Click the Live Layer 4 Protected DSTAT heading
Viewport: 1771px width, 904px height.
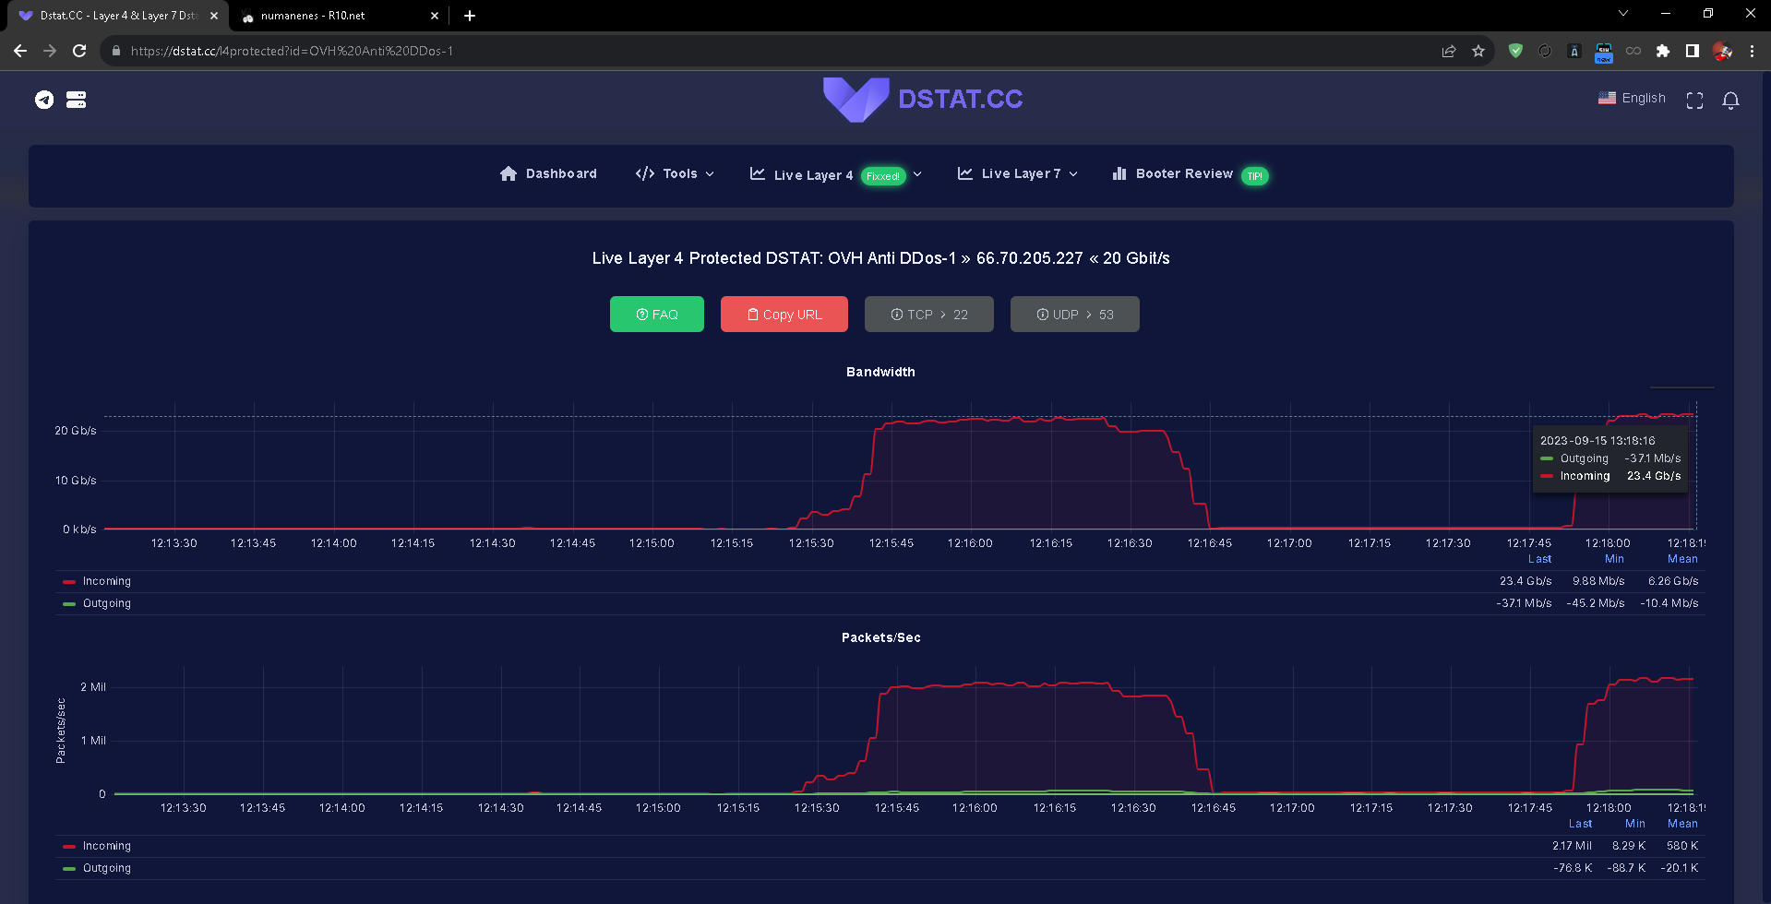(x=880, y=258)
